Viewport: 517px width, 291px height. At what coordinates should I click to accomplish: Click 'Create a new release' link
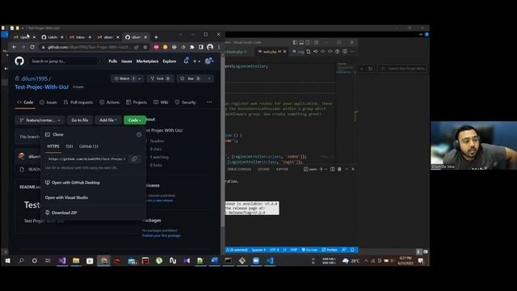(x=160, y=200)
